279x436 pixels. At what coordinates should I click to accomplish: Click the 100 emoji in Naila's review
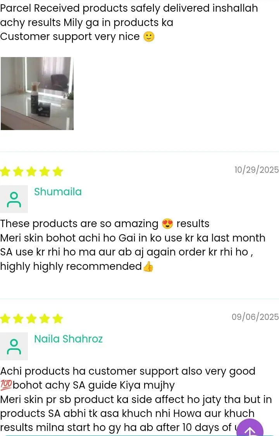(x=6, y=385)
